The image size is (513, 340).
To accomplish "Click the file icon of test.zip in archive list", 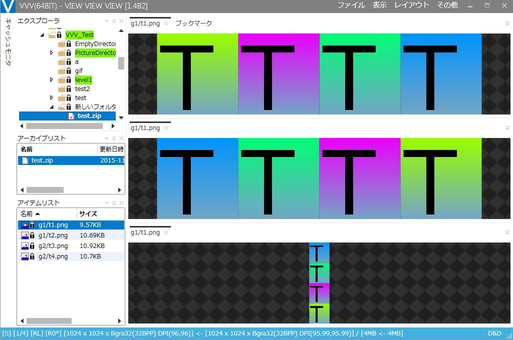I will click(x=25, y=160).
